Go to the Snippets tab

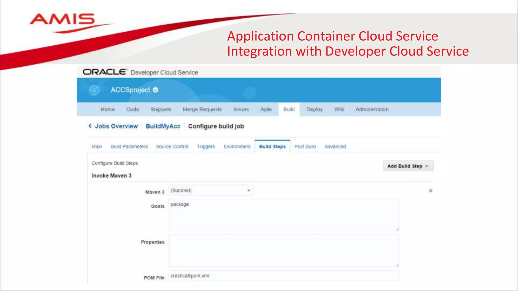pos(161,109)
